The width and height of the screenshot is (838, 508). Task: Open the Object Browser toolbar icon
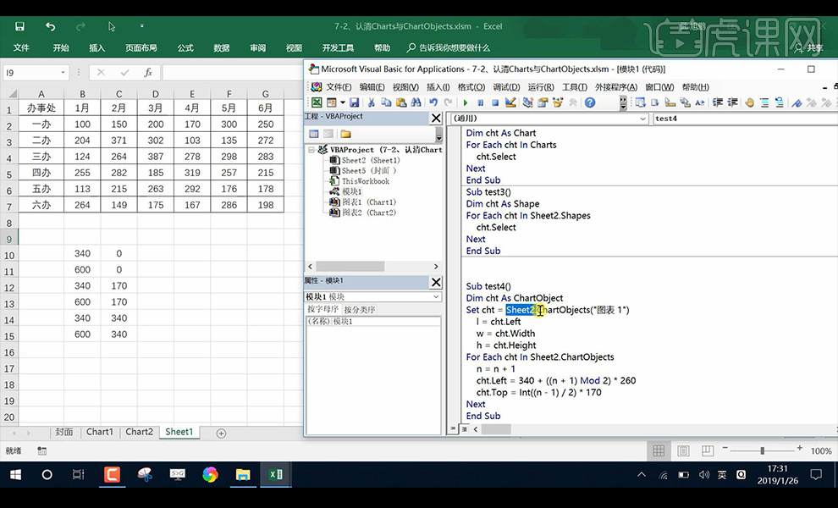(x=558, y=102)
